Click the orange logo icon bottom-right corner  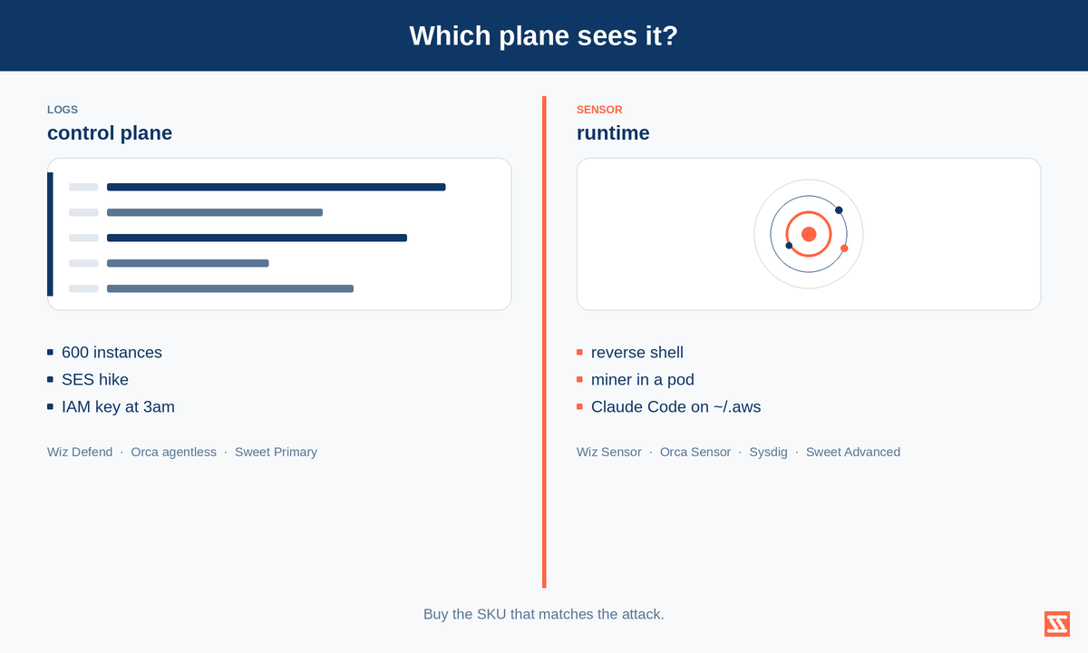click(x=1057, y=624)
